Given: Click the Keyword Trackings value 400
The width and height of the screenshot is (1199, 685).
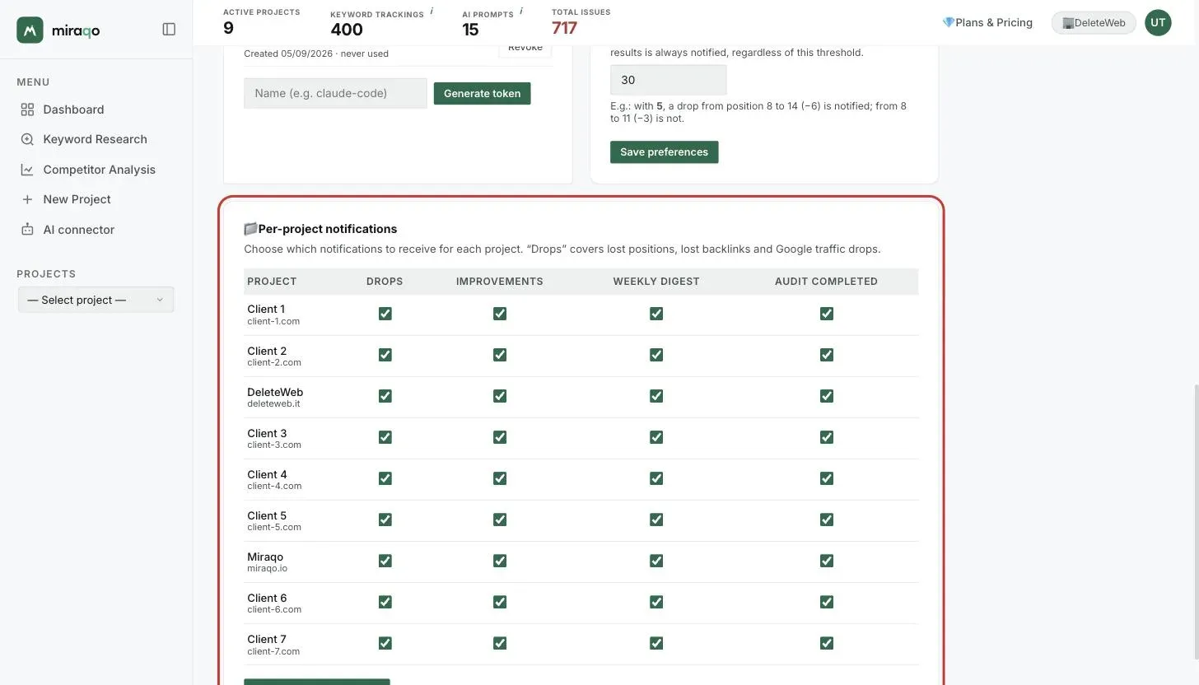Looking at the screenshot, I should 347,30.
